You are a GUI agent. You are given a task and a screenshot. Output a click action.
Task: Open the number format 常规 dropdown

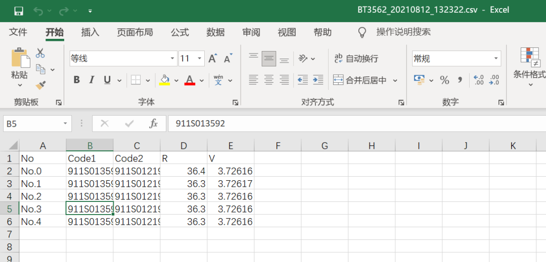[496, 59]
